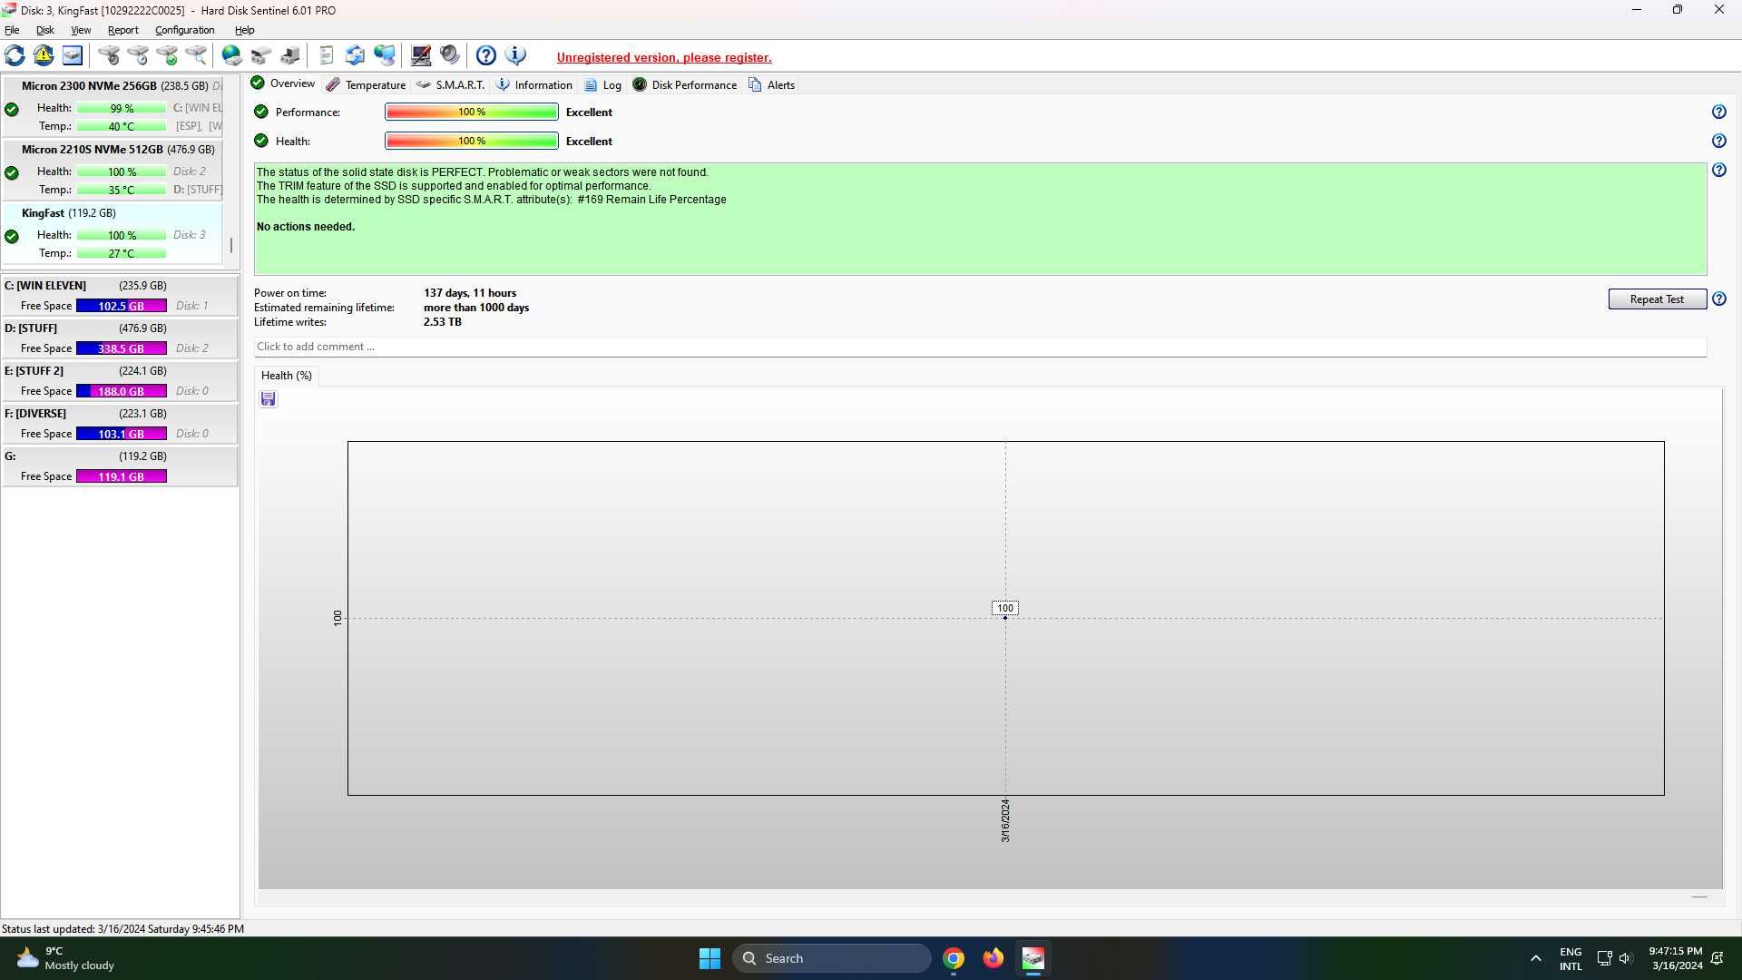This screenshot has height=980, width=1742.
Task: Open help with the question mark toolbar icon
Action: 486,55
